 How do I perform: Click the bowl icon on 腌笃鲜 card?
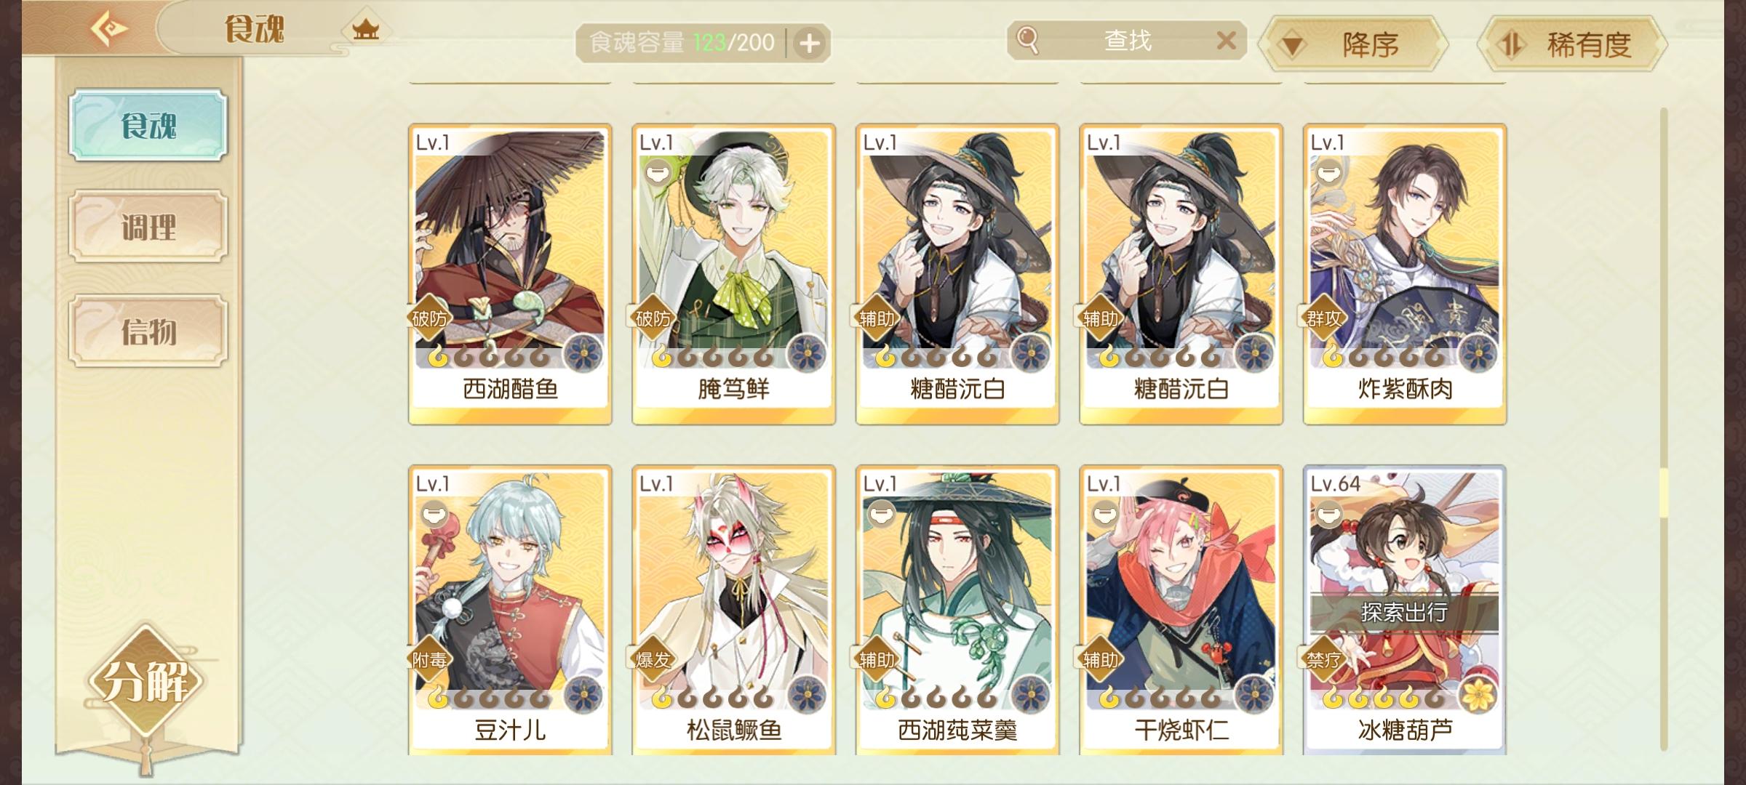(657, 174)
